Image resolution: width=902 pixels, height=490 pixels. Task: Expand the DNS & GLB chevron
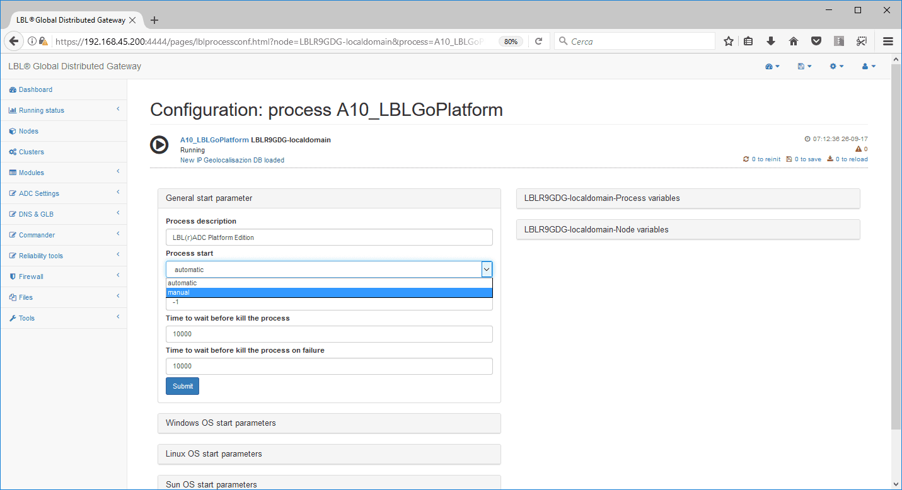pos(118,214)
